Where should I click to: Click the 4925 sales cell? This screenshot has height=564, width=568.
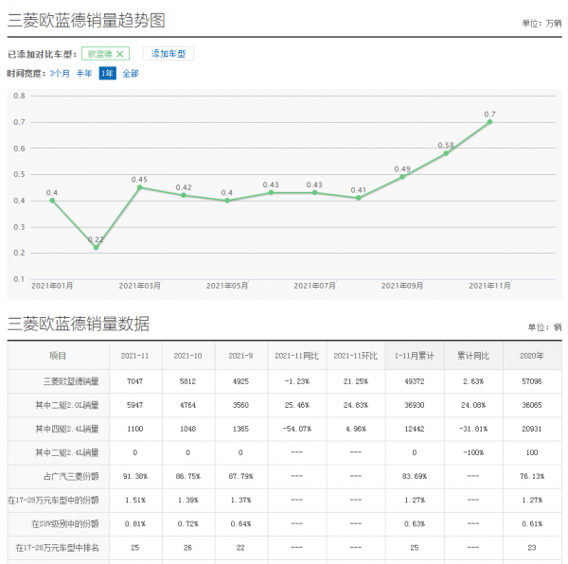coord(240,381)
